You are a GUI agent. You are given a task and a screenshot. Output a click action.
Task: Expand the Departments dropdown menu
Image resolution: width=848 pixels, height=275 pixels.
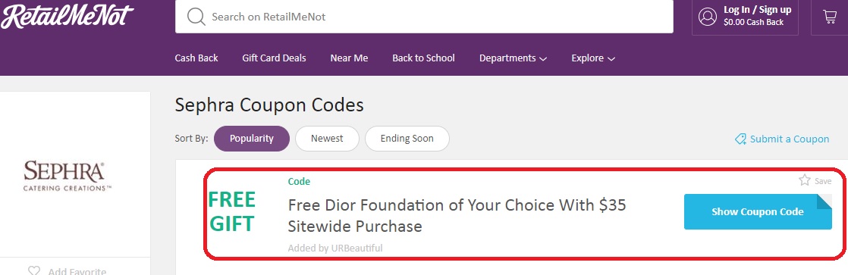click(513, 58)
